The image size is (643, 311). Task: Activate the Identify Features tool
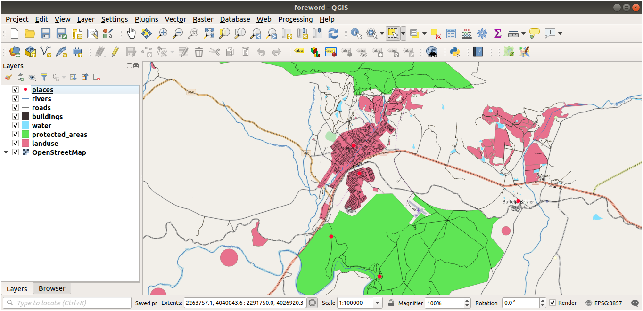356,33
